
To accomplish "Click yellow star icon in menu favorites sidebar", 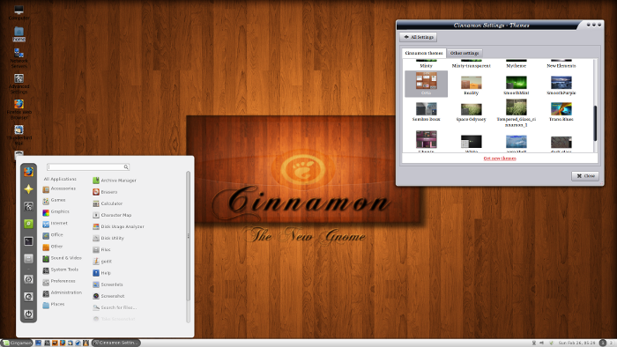I will pyautogui.click(x=28, y=189).
